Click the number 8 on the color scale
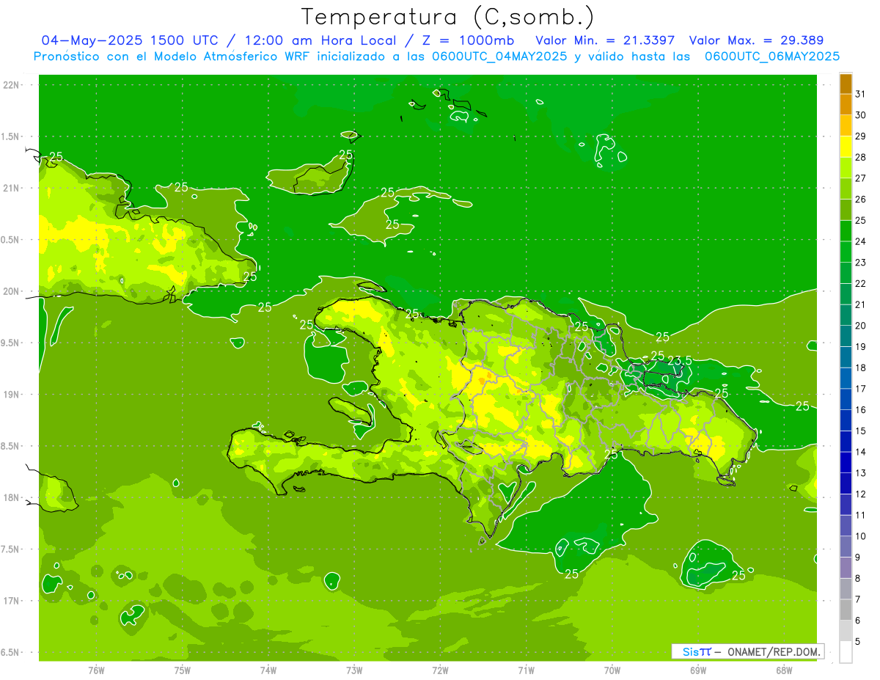This screenshot has width=880, height=680. pyautogui.click(x=858, y=578)
